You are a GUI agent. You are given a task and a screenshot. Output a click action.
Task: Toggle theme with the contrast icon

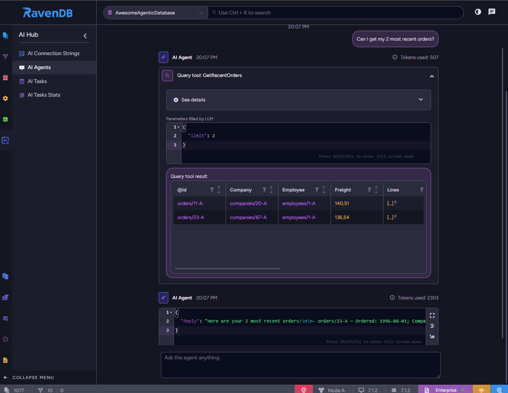pyautogui.click(x=478, y=12)
